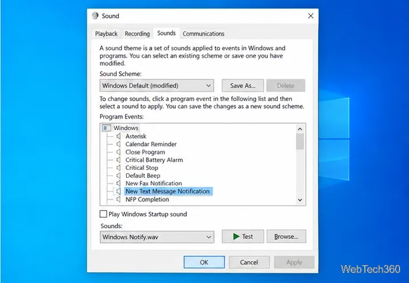Click speaker icon beside New Text Message Notification

118,191
